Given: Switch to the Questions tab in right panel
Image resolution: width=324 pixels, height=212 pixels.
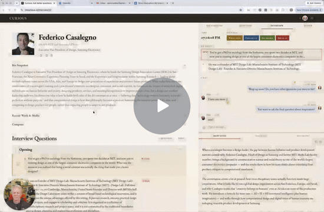Looking at the screenshot, I should [246, 26].
